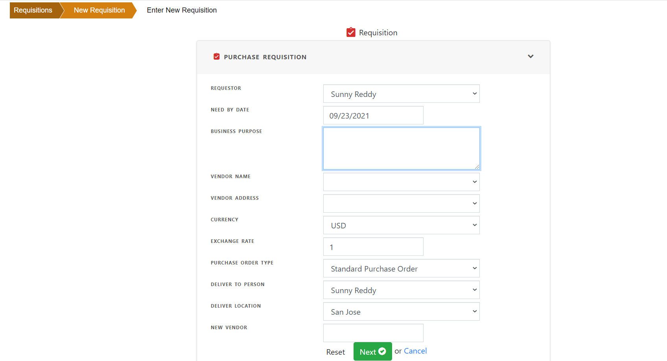
Task: Click the Business Purpose textarea resize handle
Action: [477, 167]
